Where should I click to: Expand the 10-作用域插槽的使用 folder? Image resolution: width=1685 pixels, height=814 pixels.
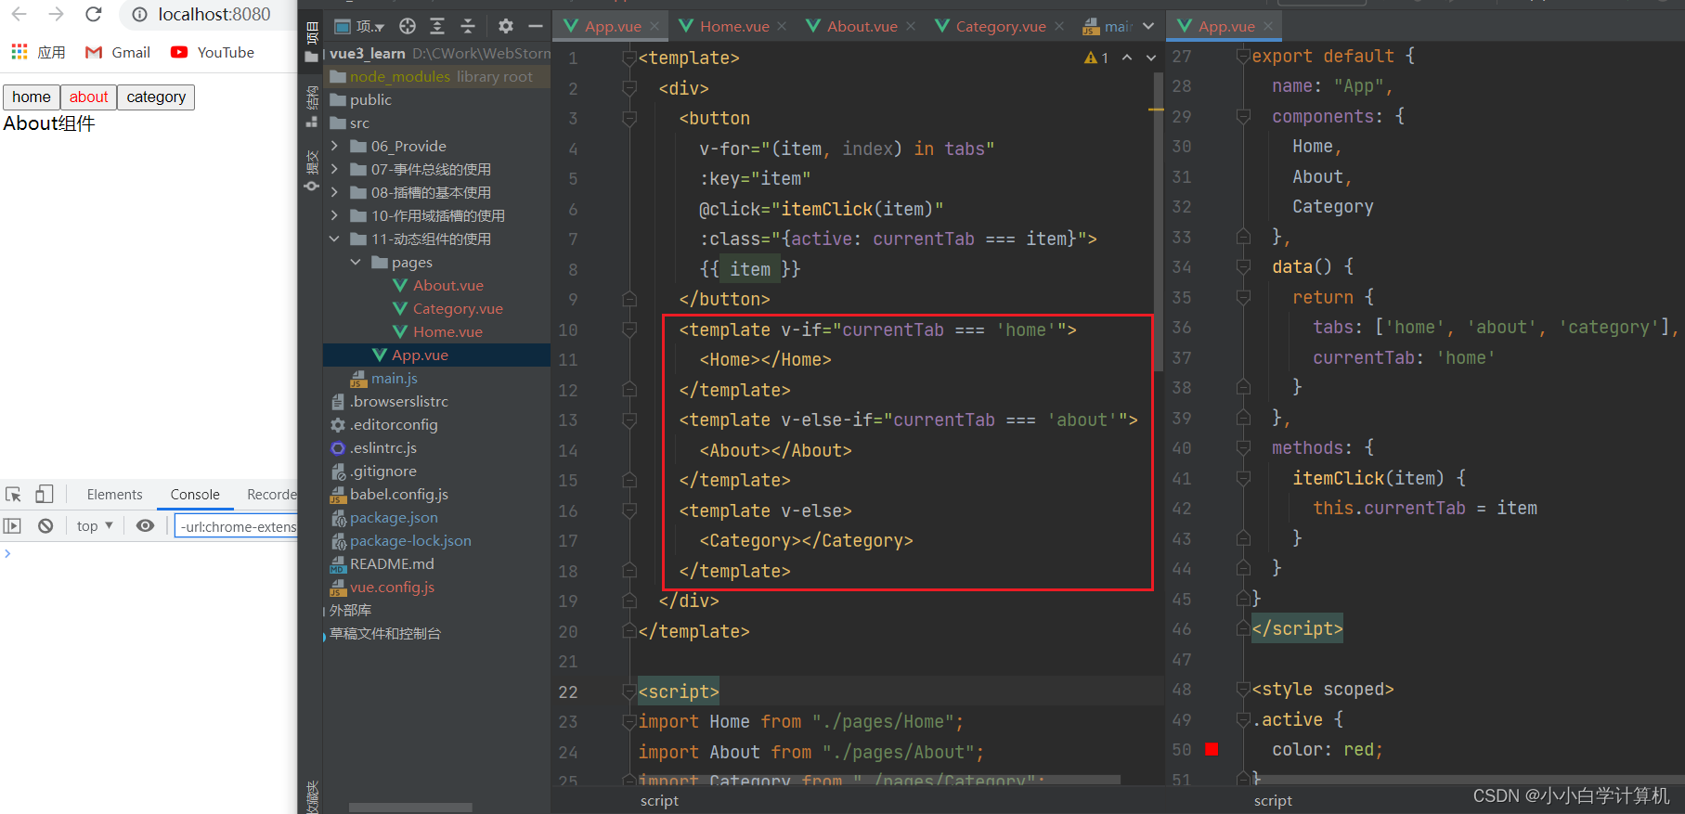coord(334,215)
